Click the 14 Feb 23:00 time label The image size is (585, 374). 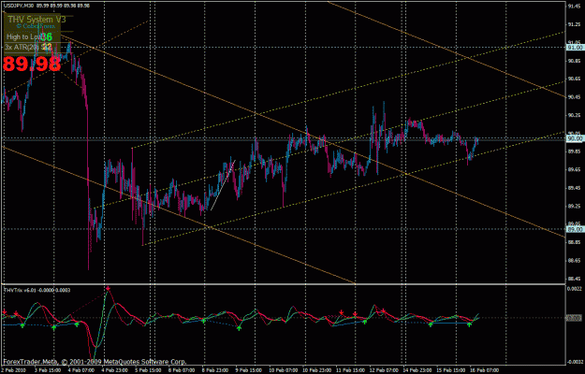pyautogui.click(x=417, y=370)
